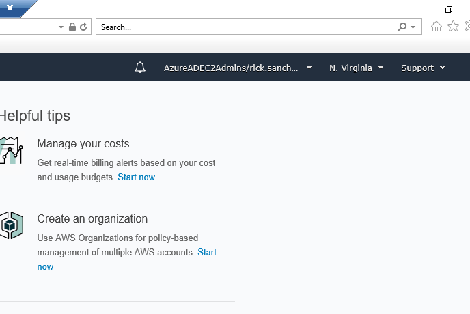Image resolution: width=470 pixels, height=314 pixels.
Task: Minimize the browser window
Action: [418, 10]
